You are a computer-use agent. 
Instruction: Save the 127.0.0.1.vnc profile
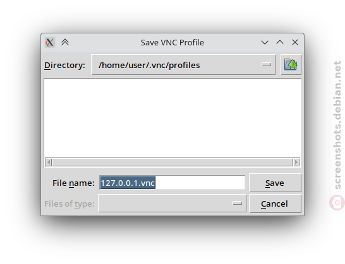click(275, 183)
